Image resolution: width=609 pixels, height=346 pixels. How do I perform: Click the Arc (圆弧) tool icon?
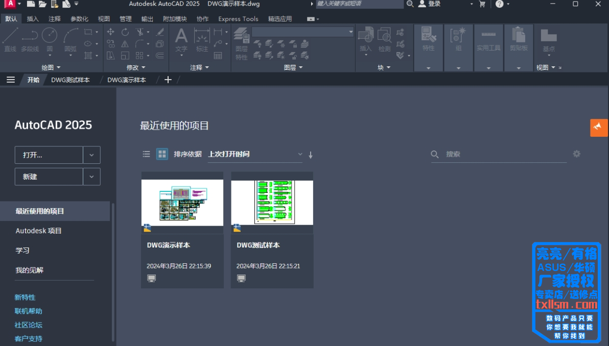pos(71,35)
